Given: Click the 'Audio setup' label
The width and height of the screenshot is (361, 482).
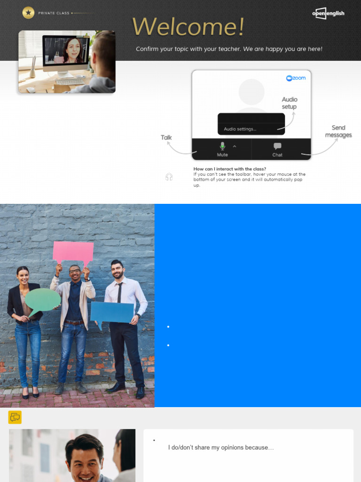Looking at the screenshot, I should click(x=290, y=103).
